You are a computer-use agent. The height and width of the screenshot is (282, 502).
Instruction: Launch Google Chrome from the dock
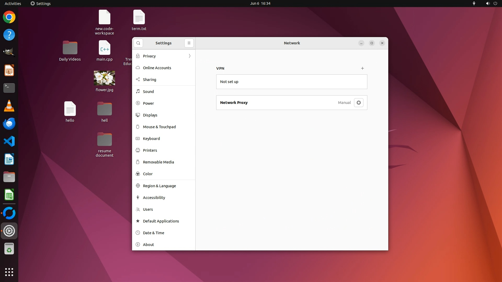9,17
